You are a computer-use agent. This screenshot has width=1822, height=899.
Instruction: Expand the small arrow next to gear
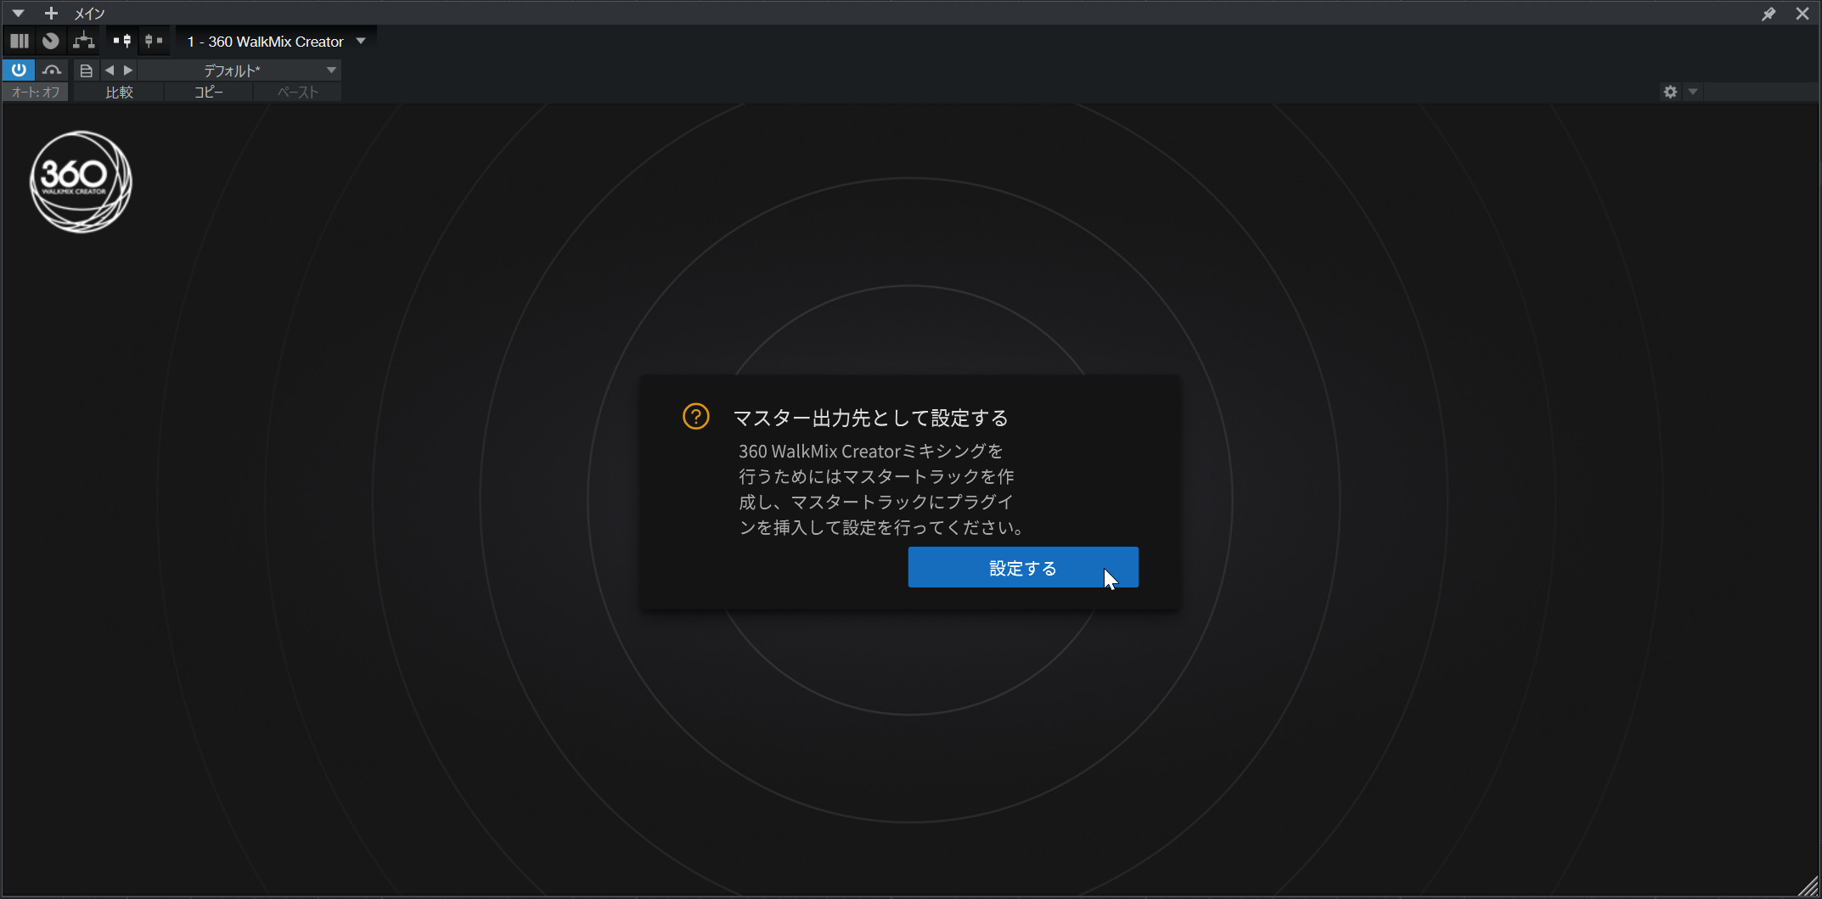point(1692,92)
